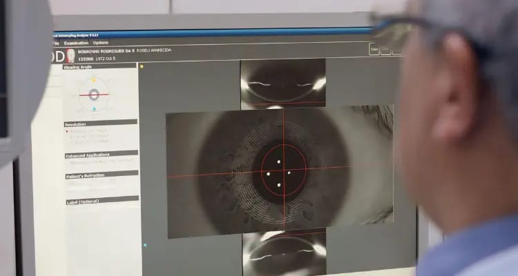This screenshot has height=276, width=518.
Task: Click the OAH button in the header
Action: click(374, 49)
